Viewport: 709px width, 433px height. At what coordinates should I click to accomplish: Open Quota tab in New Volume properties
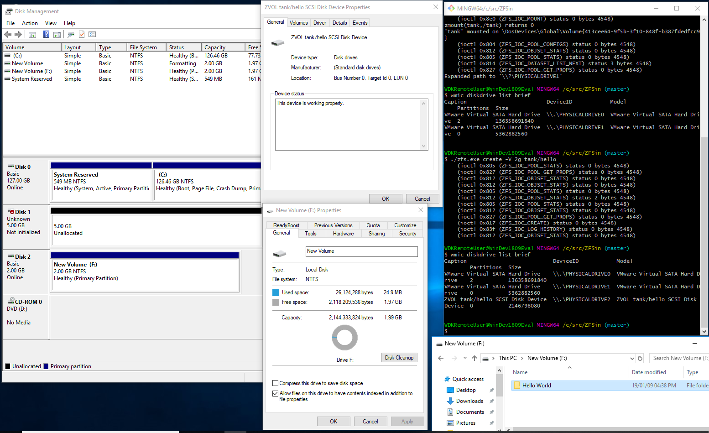pos(373,225)
